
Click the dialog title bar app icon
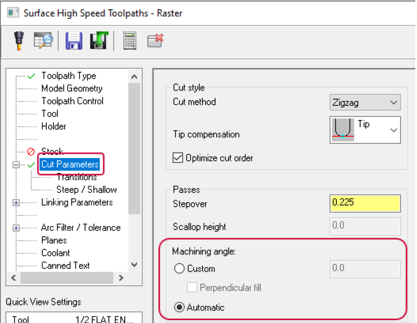click(x=13, y=13)
